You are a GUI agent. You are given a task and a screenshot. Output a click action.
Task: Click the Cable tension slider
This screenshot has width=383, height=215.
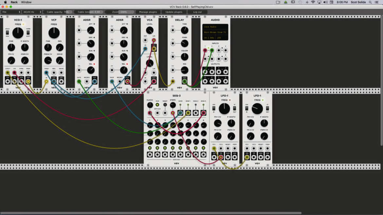(x=89, y=12)
